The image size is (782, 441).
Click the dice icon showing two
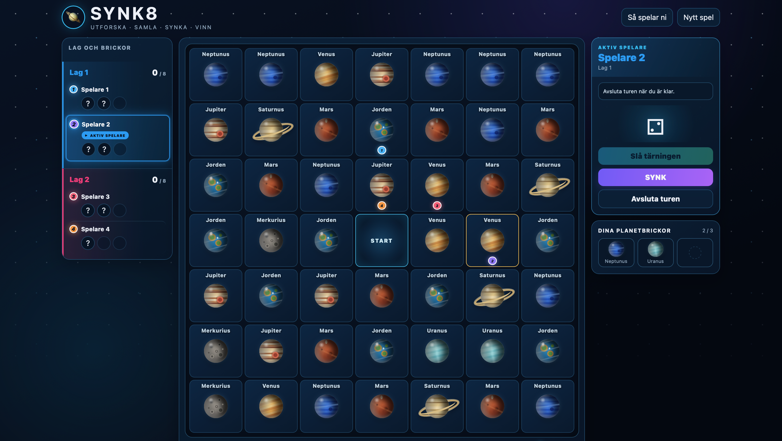[x=655, y=127]
